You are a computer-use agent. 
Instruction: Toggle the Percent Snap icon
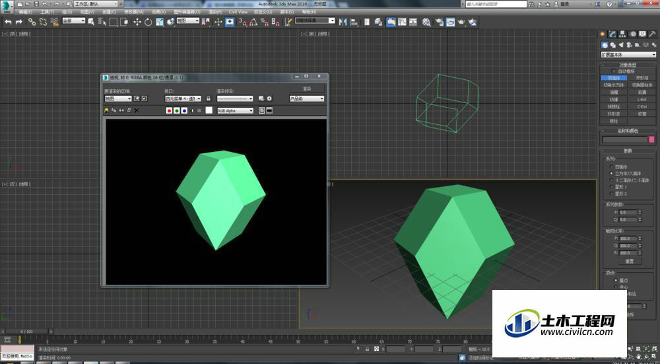point(265,22)
